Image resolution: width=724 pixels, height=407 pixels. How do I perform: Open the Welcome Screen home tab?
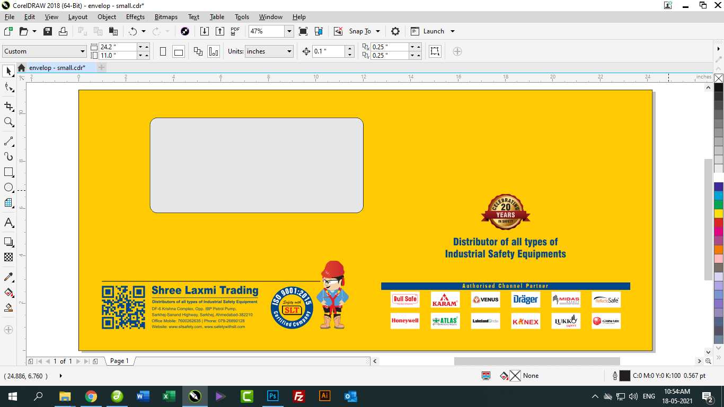pos(21,68)
